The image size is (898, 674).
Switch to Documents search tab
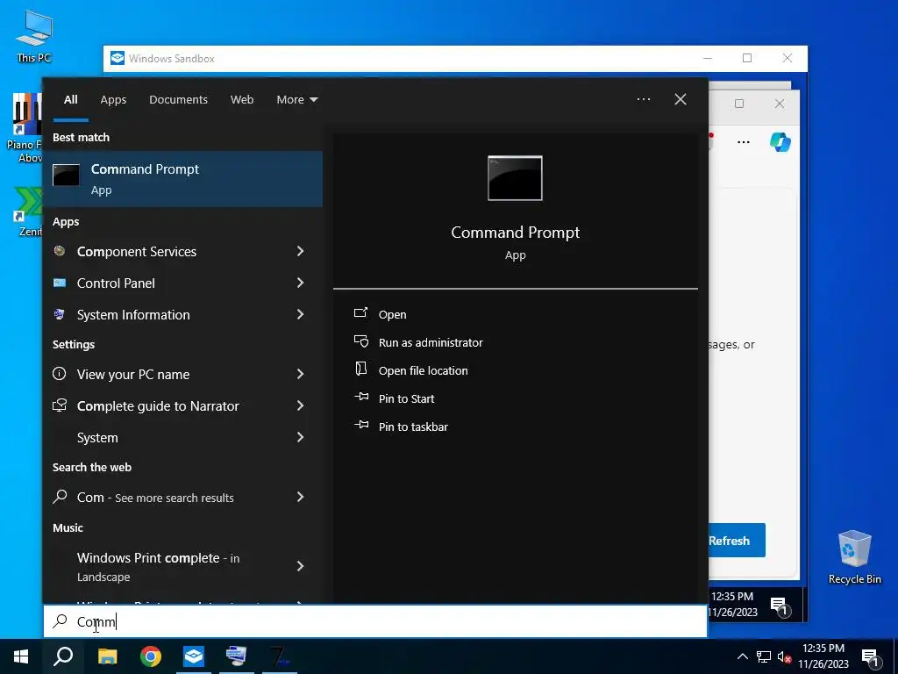click(178, 100)
